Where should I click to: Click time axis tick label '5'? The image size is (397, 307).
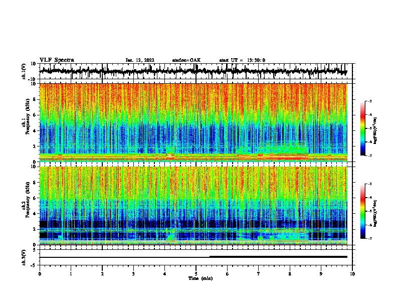[x=196, y=274]
